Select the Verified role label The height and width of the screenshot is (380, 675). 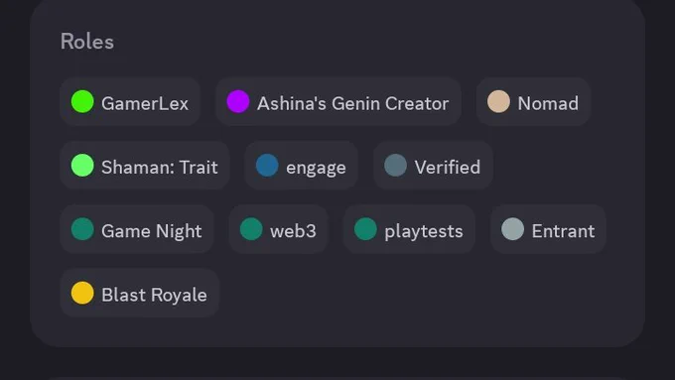pos(448,167)
